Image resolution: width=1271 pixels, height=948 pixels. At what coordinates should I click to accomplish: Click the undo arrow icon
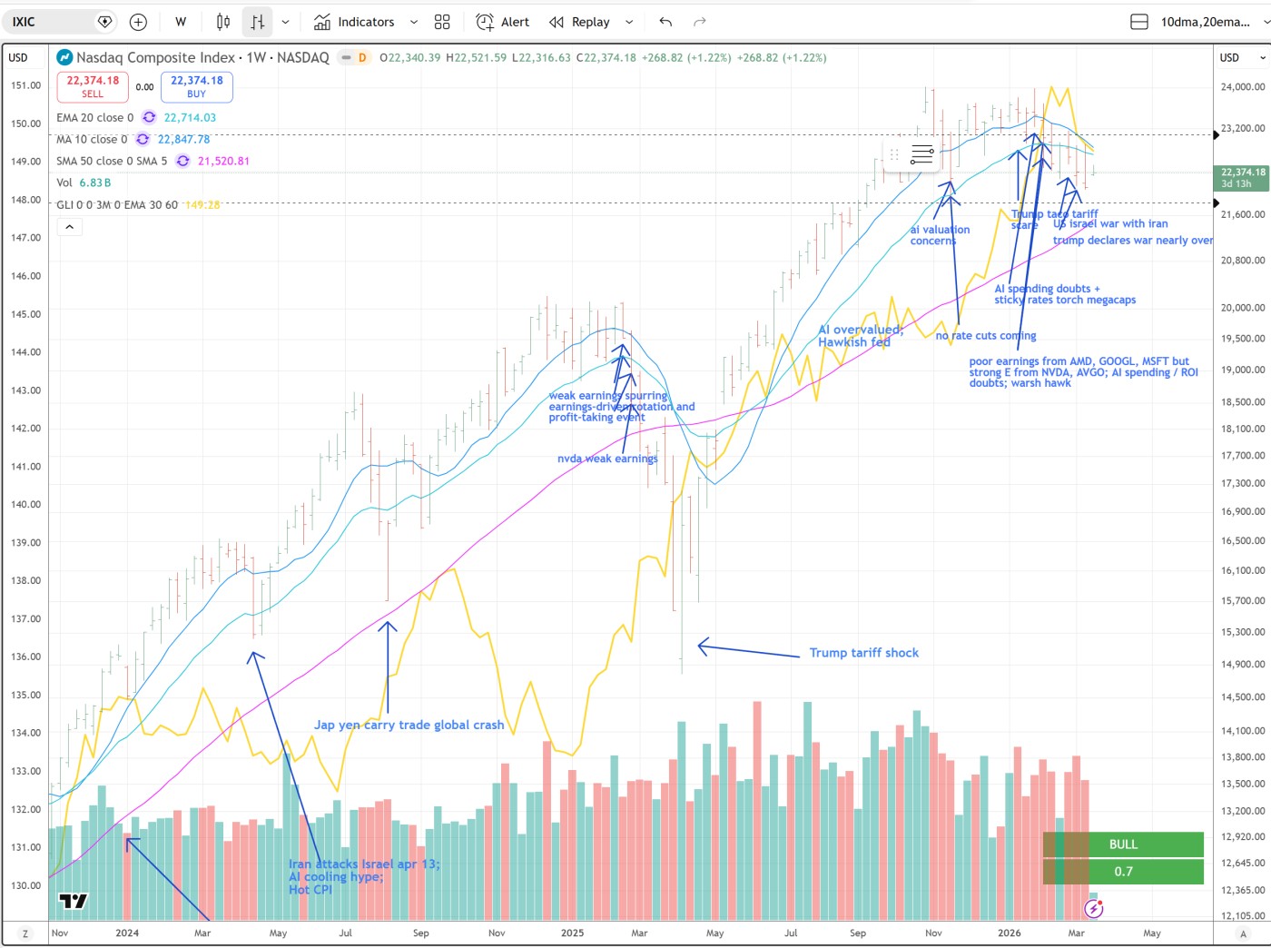pos(665,22)
